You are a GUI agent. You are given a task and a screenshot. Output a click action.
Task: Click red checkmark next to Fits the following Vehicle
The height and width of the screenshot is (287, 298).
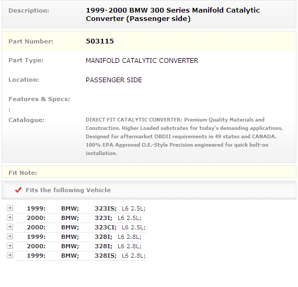(x=18, y=190)
